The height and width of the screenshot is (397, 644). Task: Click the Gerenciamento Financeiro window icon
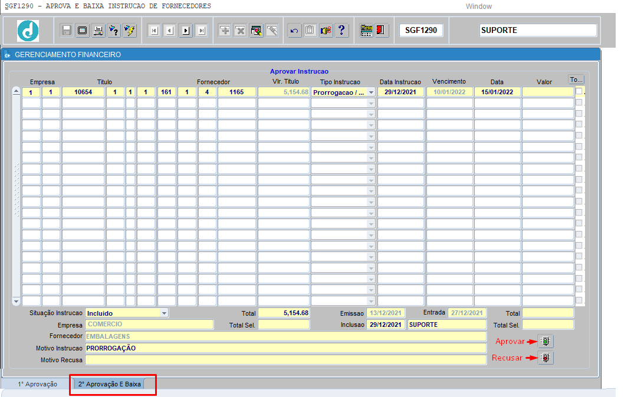[8, 55]
